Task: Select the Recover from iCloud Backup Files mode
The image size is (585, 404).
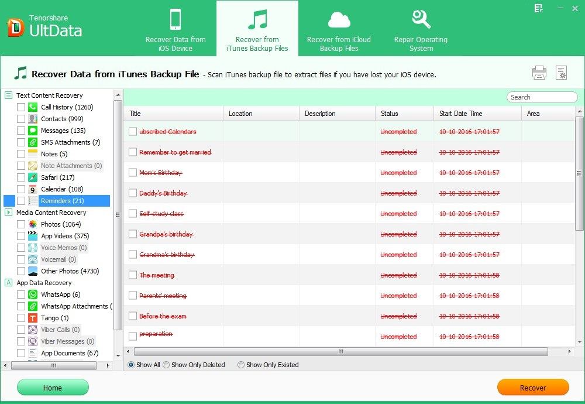Action: click(339, 28)
